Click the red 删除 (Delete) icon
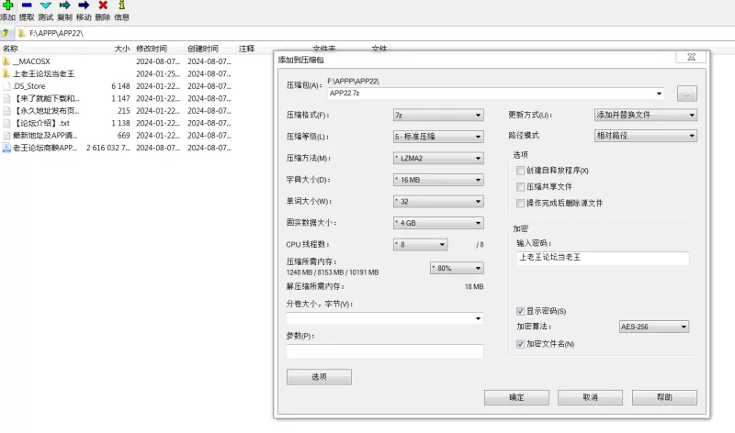Screen dimensions: 735x433 point(103,6)
